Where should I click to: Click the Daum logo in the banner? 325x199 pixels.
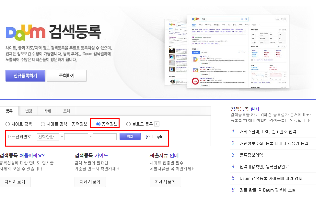click(x=26, y=32)
